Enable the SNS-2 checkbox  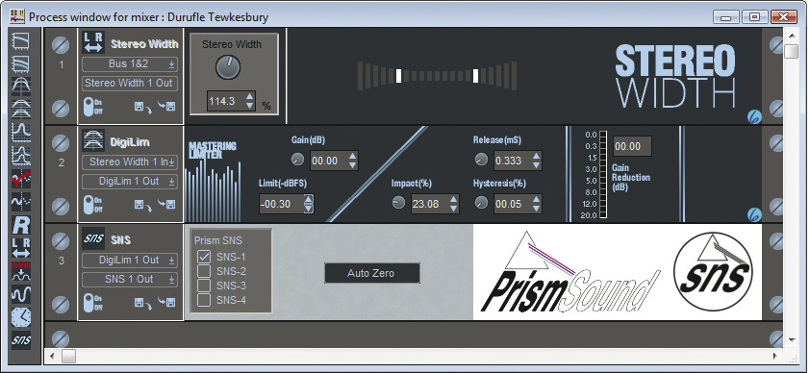pyautogui.click(x=204, y=271)
